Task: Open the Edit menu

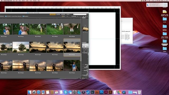Action: point(17,1)
